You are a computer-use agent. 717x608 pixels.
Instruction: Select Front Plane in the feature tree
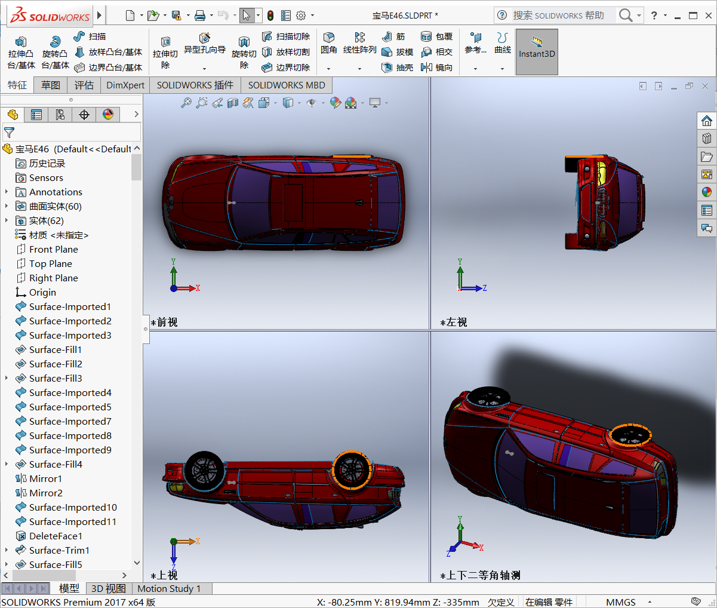(x=53, y=249)
